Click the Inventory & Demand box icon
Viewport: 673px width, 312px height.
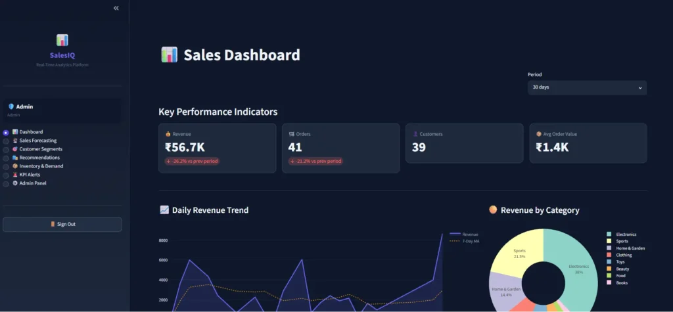tap(15, 166)
